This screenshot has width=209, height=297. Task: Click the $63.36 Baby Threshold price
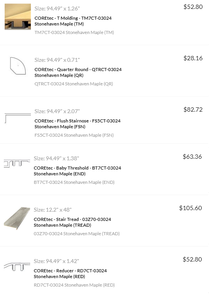pos(192,156)
